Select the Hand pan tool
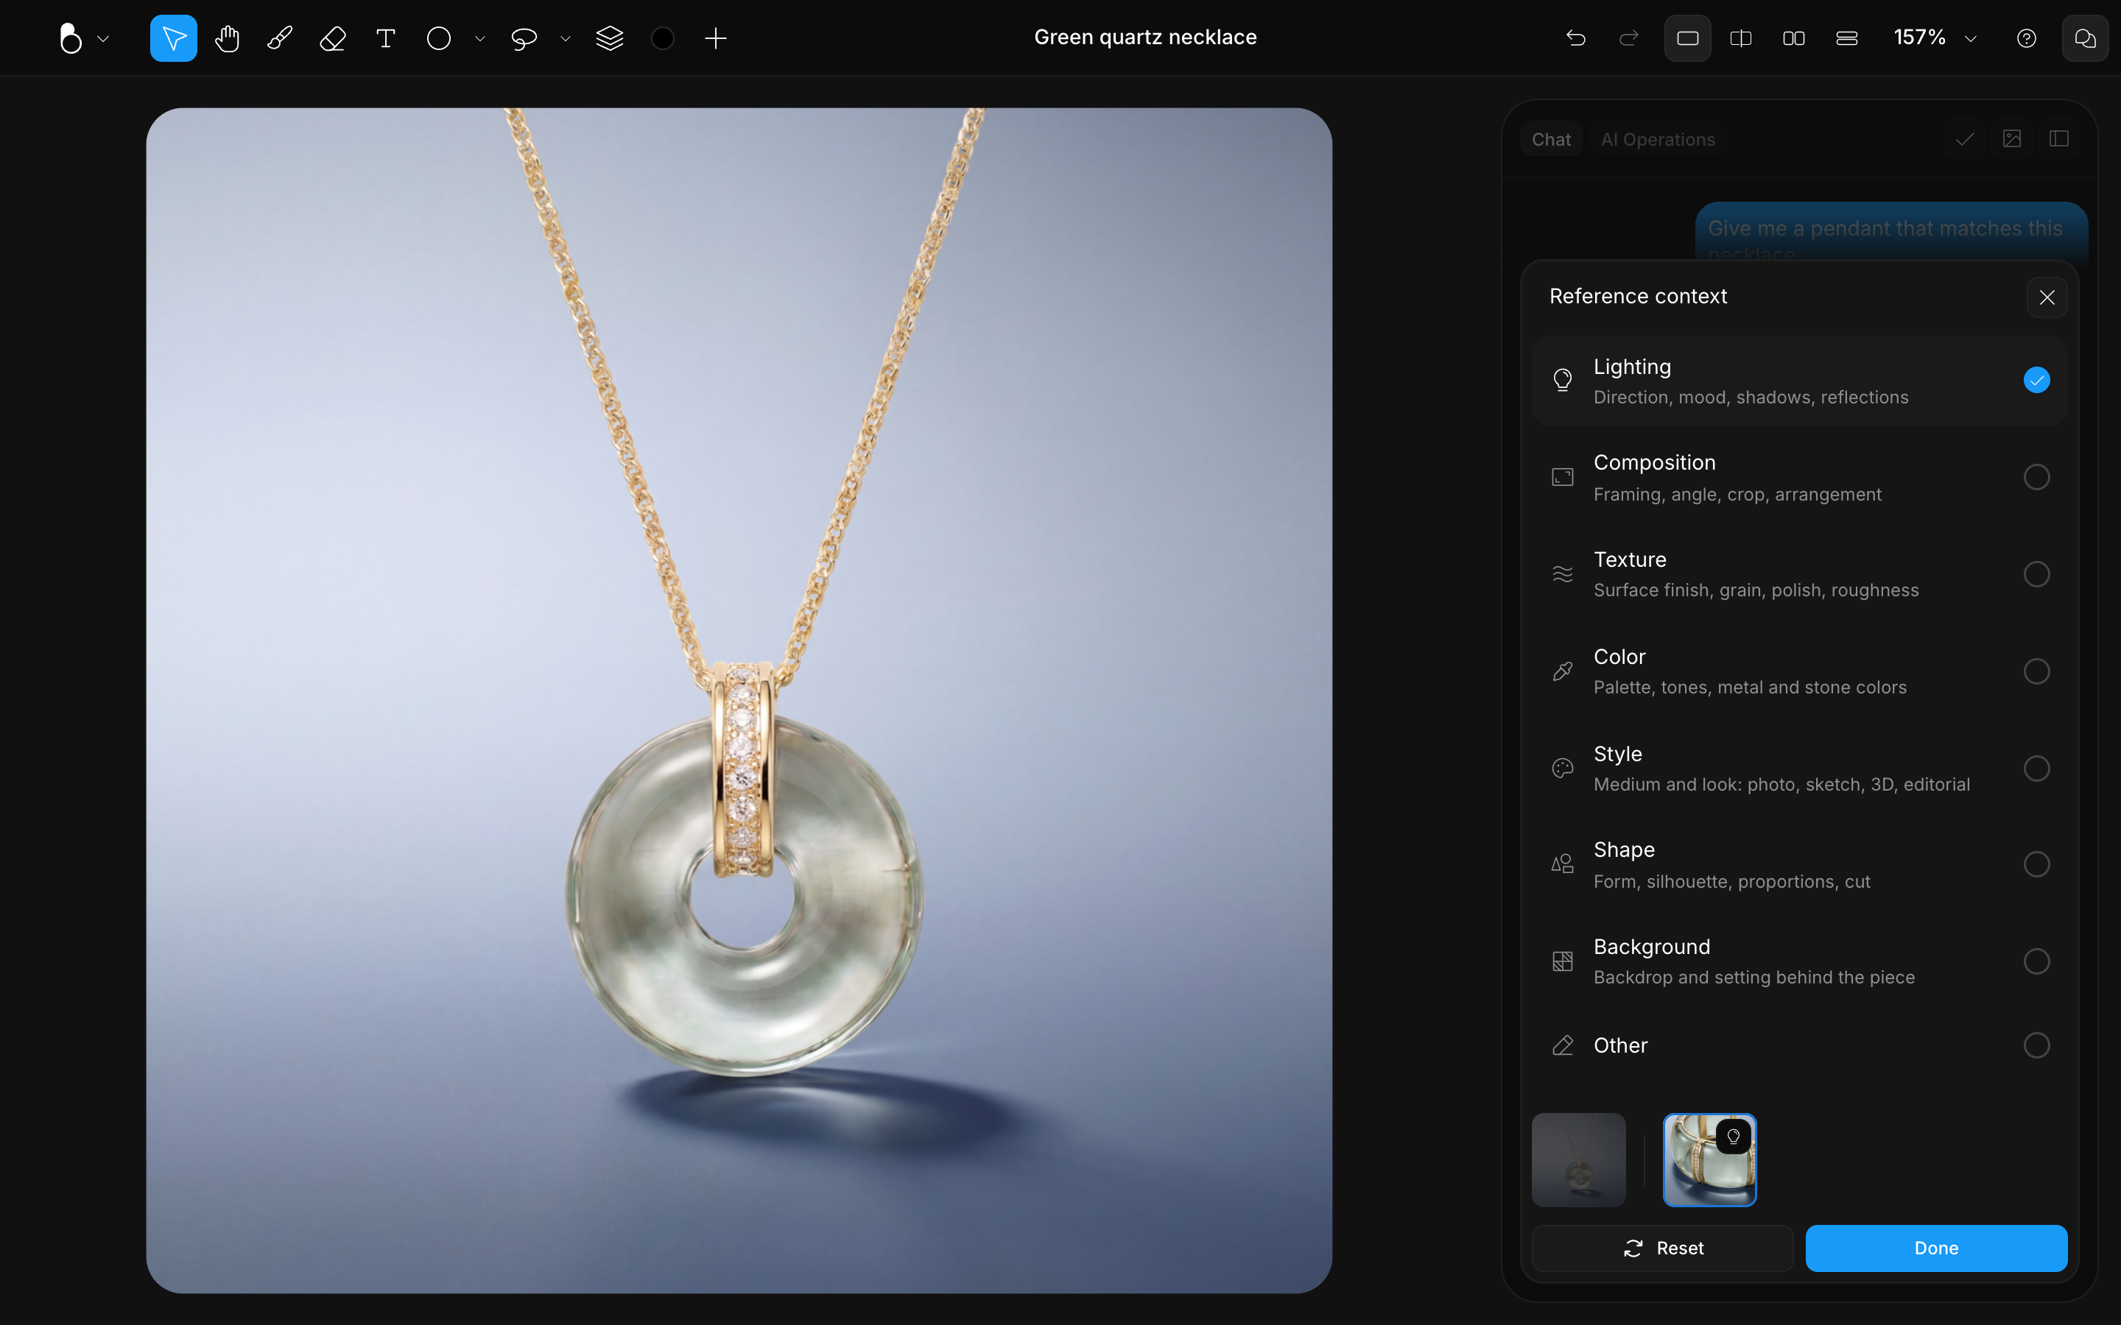Viewport: 2121px width, 1325px height. click(227, 38)
